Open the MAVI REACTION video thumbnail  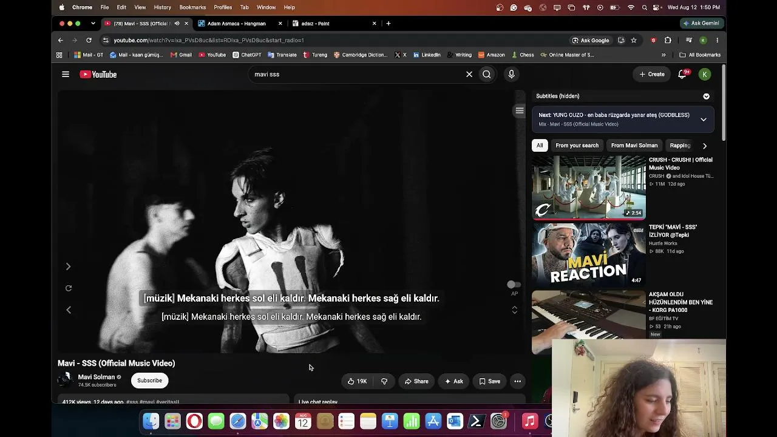pyautogui.click(x=589, y=254)
